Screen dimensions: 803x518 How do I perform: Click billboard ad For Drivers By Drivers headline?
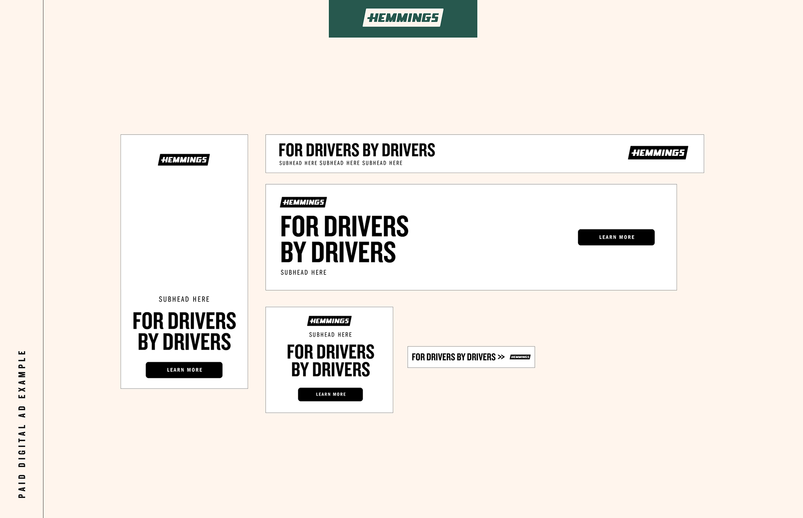(x=344, y=239)
